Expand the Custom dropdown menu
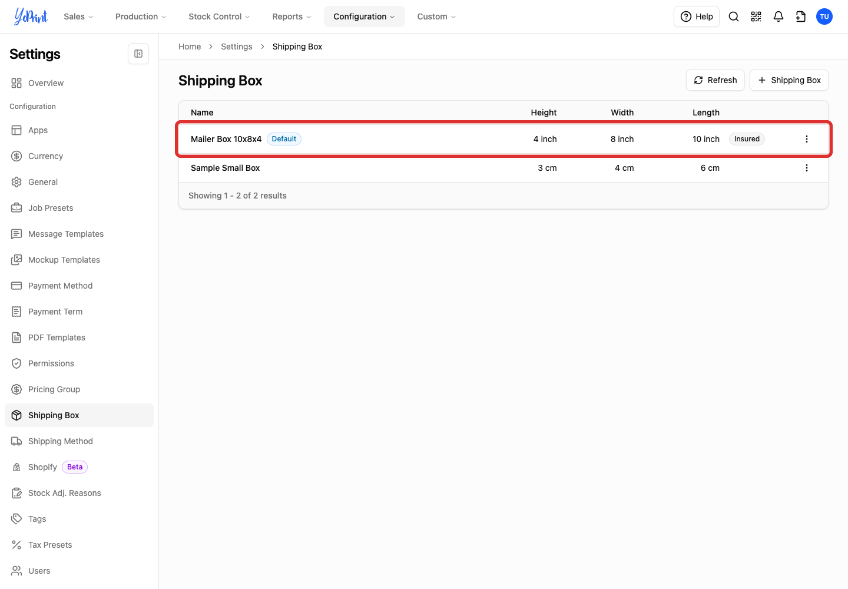Image resolution: width=848 pixels, height=589 pixels. (x=436, y=16)
